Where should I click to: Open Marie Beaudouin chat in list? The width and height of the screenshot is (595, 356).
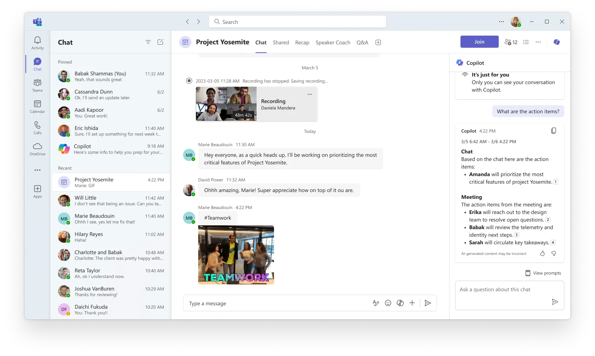click(111, 219)
